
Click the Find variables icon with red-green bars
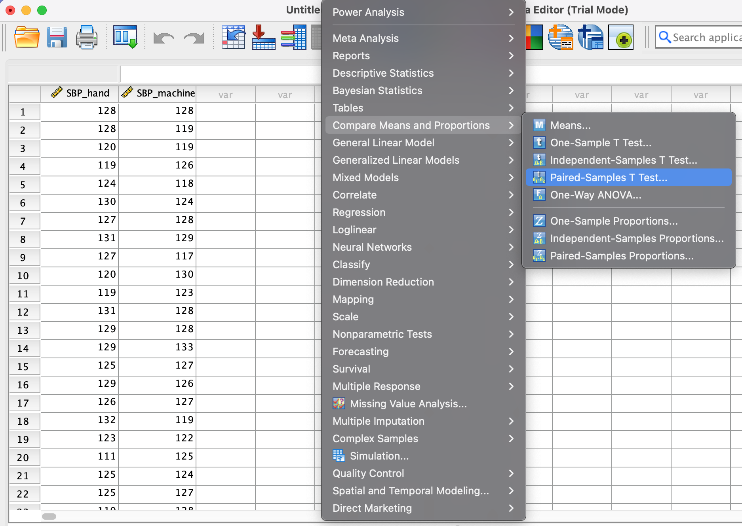(x=293, y=38)
